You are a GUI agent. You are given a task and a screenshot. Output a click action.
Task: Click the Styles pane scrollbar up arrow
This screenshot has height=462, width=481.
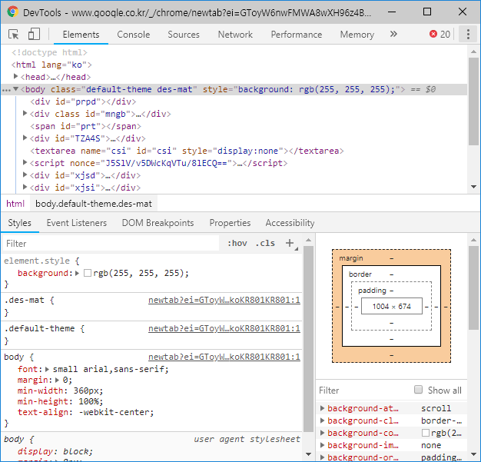(x=309, y=240)
